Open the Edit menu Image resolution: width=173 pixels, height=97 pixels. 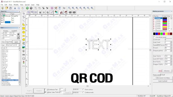[x=6, y=5]
